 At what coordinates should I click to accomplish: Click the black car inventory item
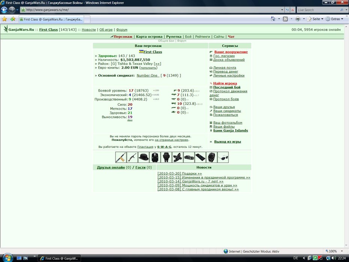point(189,157)
